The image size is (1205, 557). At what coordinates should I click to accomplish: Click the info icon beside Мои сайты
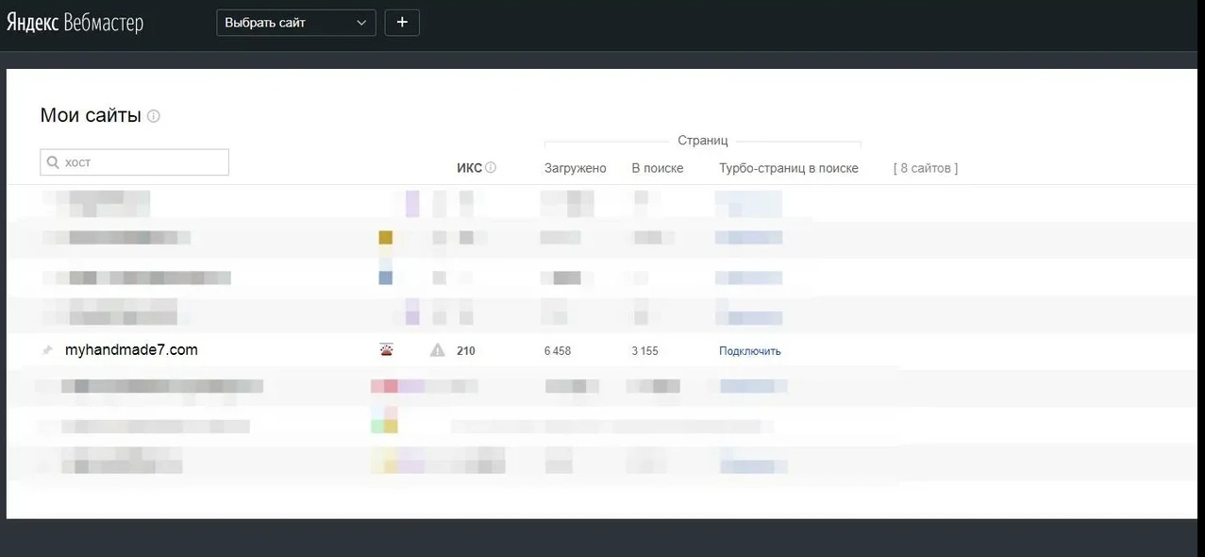(x=154, y=116)
